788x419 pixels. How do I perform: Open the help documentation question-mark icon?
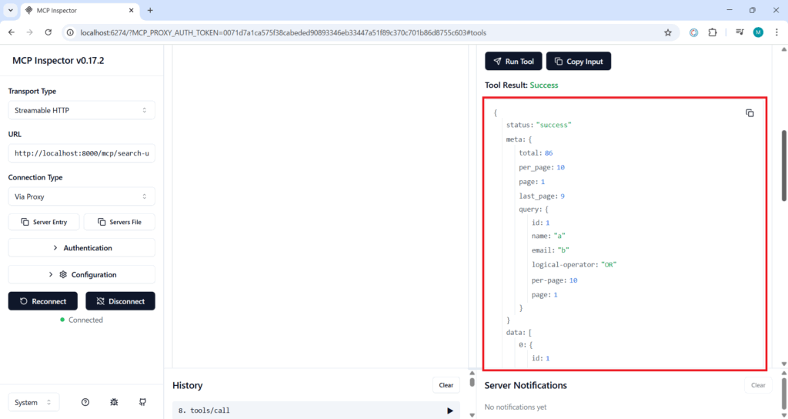pos(85,402)
